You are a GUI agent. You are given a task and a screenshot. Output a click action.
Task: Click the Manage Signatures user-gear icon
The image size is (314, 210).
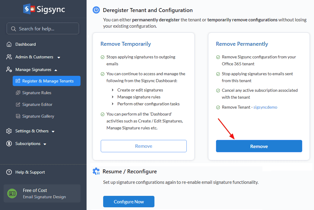coord(9,69)
